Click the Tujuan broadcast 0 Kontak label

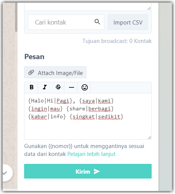pos(117,41)
